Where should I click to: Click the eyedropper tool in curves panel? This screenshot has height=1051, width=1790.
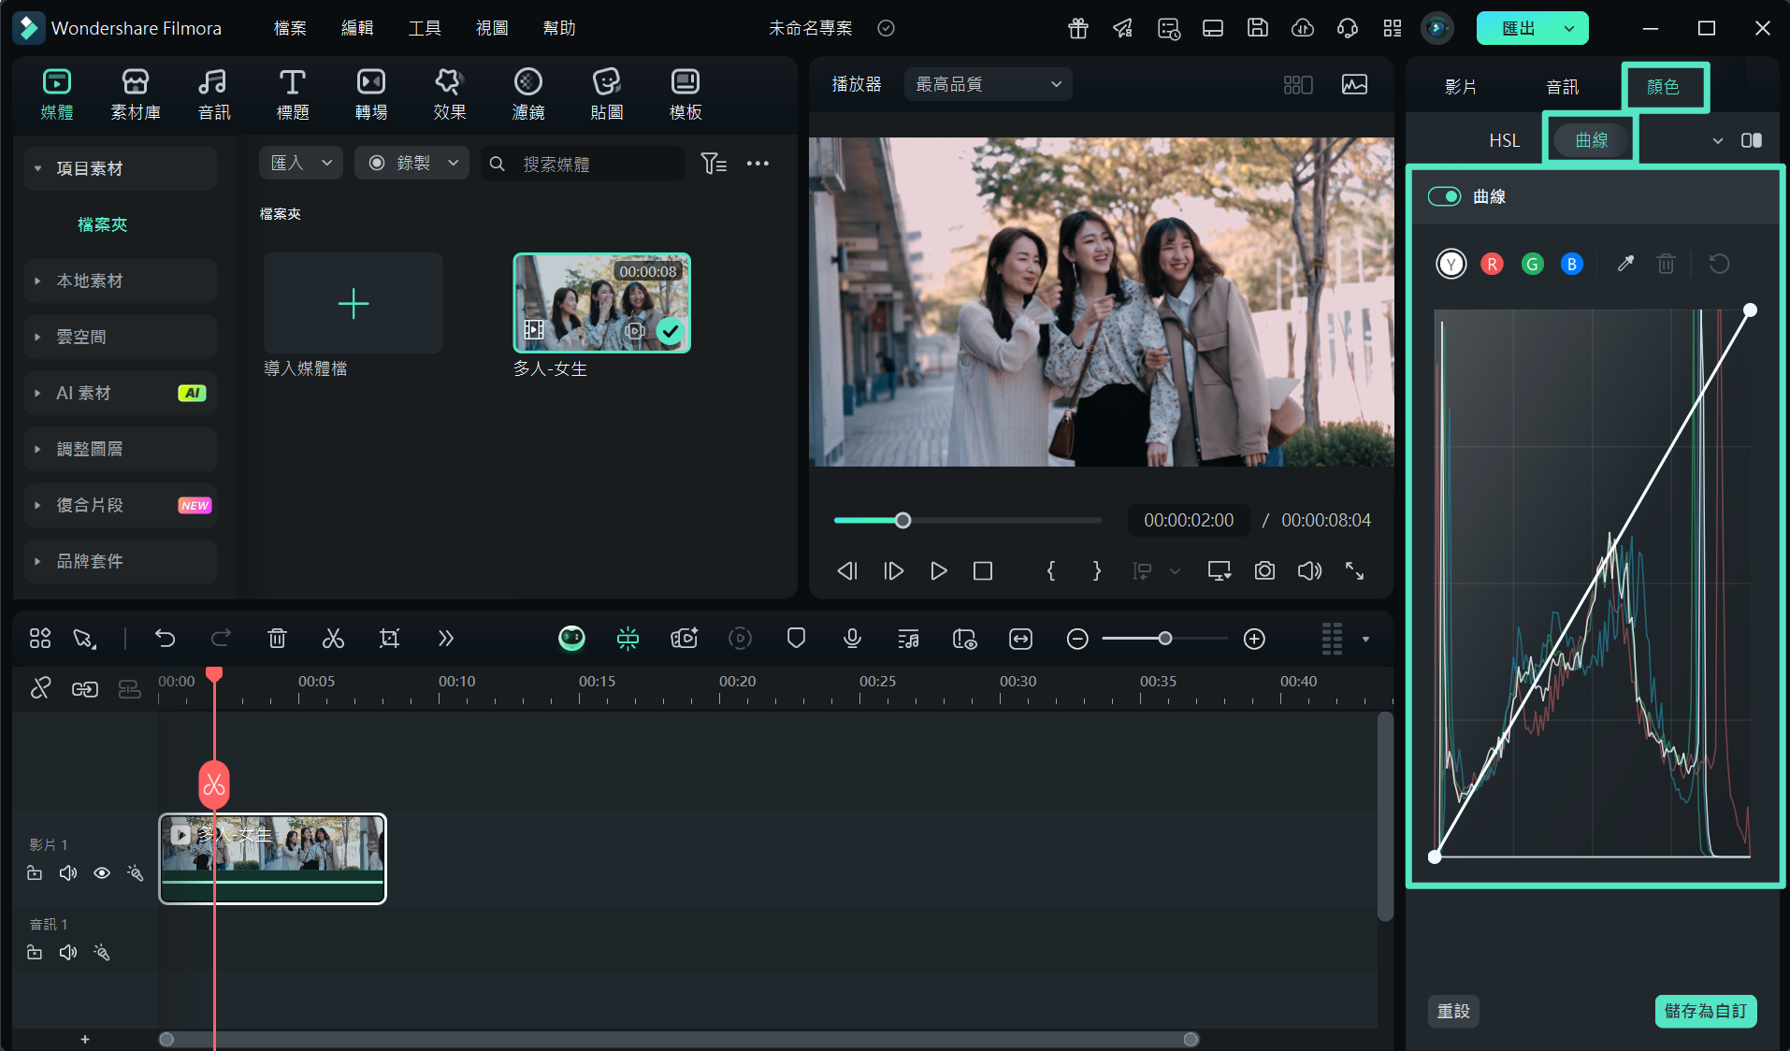1625,264
